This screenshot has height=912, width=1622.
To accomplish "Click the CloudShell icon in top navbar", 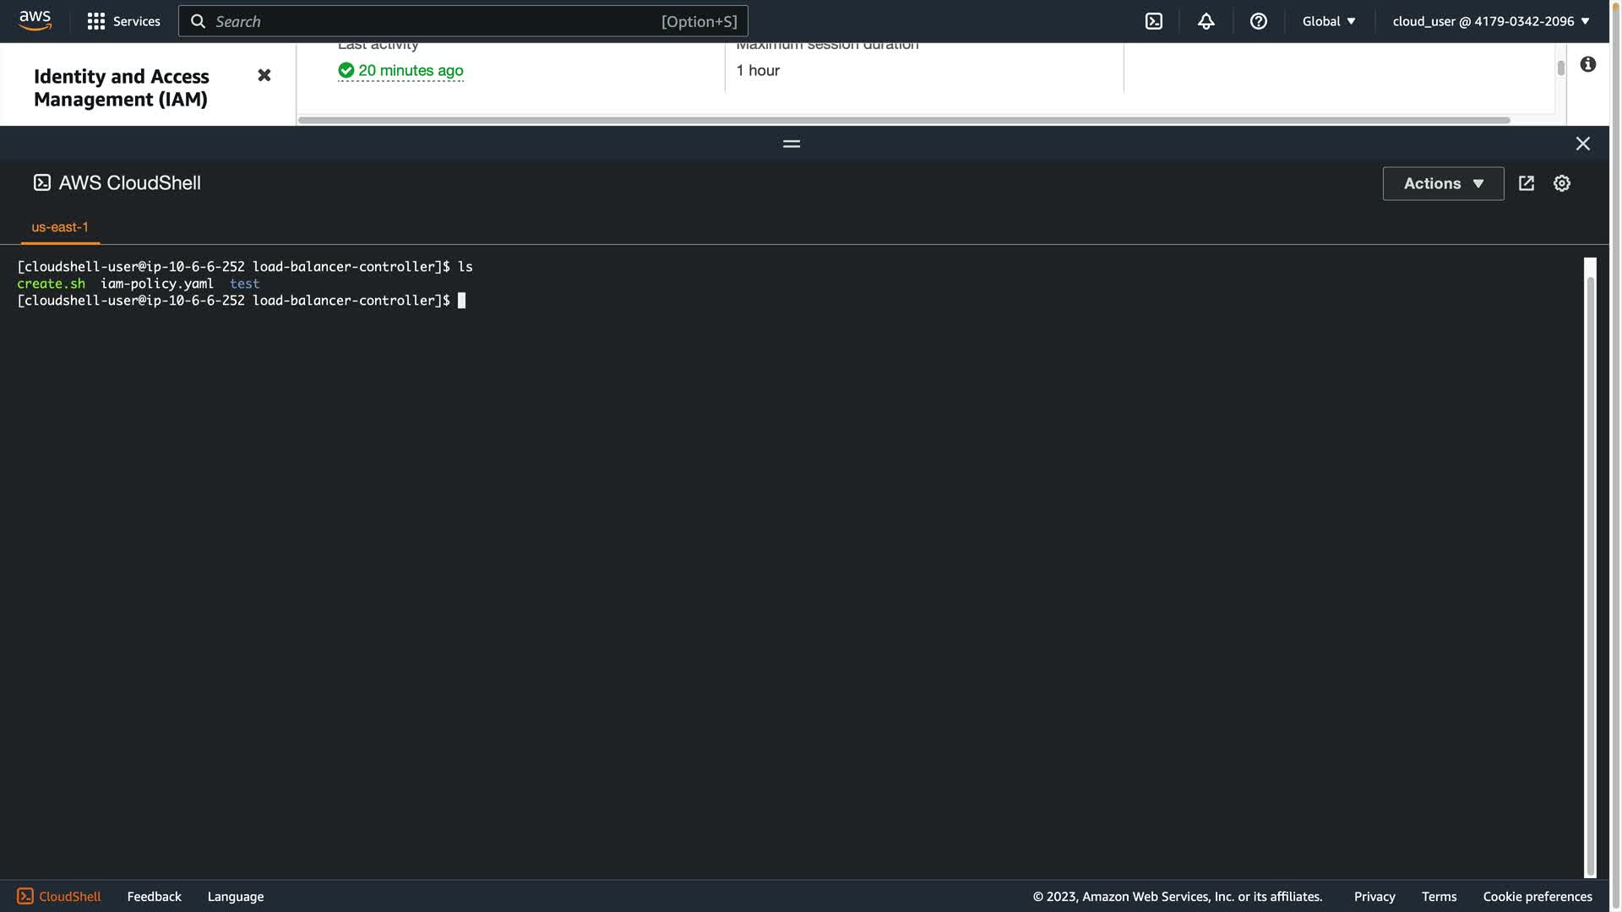I will [1153, 21].
